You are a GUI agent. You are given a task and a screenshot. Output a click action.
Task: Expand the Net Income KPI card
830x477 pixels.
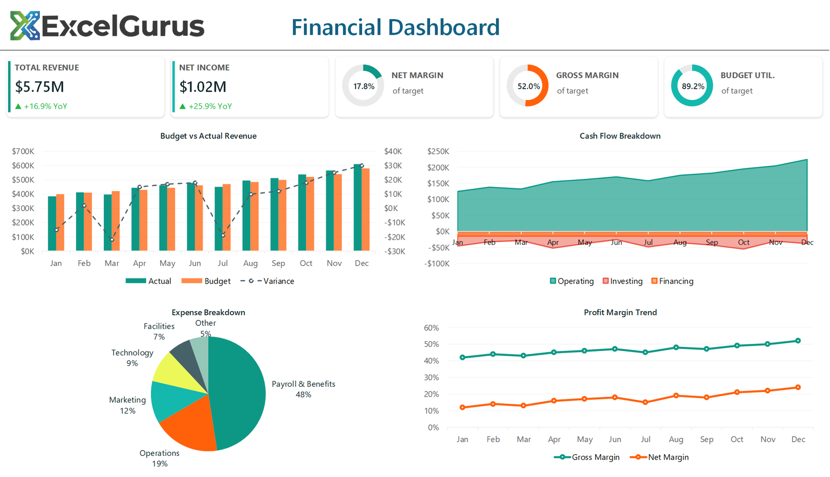click(x=250, y=87)
